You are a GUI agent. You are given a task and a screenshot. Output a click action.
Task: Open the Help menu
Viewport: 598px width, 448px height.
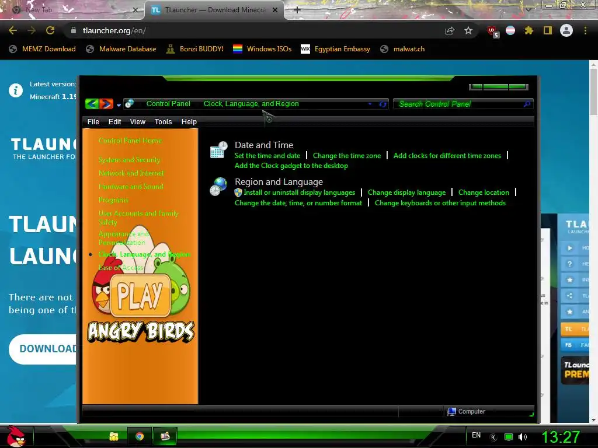[189, 121]
